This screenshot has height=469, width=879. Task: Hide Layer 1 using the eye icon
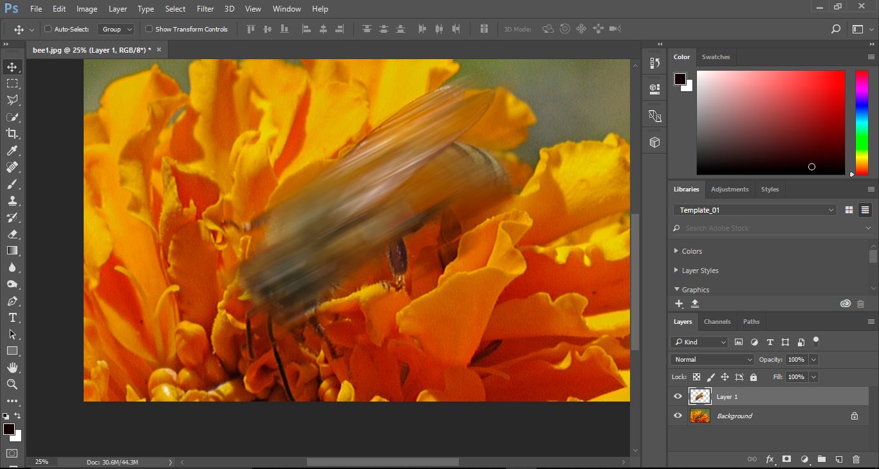(678, 396)
